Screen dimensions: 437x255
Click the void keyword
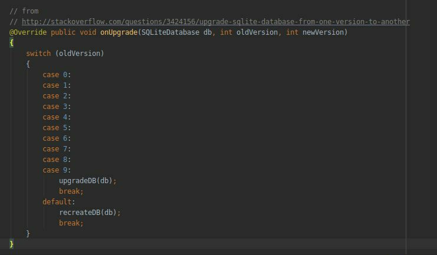(x=88, y=32)
